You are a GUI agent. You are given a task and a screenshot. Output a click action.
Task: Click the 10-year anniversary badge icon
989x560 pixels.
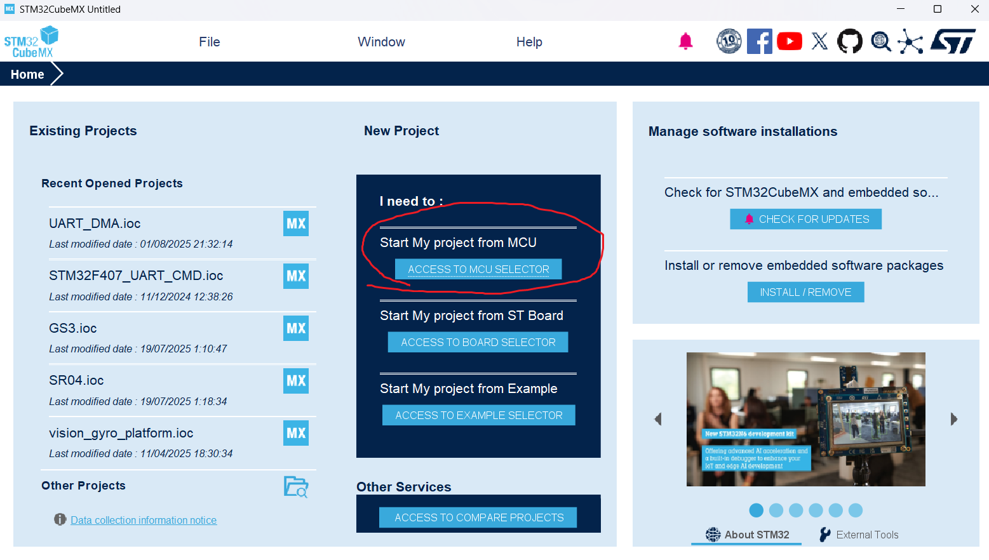[x=729, y=41]
